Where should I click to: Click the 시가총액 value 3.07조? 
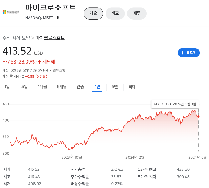pos(117,169)
